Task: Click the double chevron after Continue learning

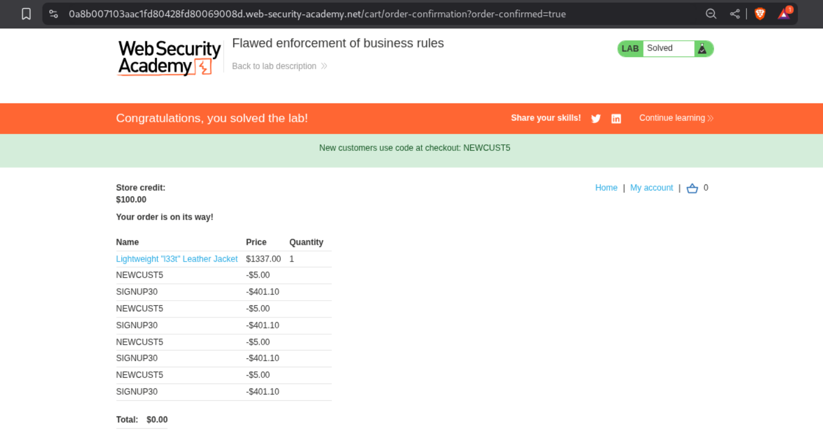Action: (x=711, y=118)
